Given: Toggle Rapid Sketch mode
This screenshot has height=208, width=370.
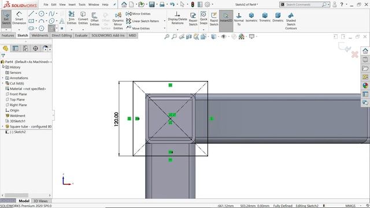Looking at the screenshot, I should tap(214, 19).
